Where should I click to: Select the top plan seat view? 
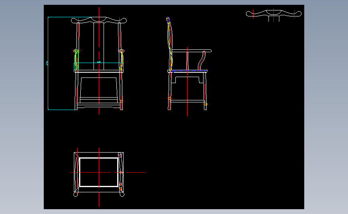[x=99, y=174]
